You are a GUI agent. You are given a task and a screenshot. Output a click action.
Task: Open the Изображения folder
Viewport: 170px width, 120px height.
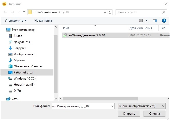coord(23,54)
